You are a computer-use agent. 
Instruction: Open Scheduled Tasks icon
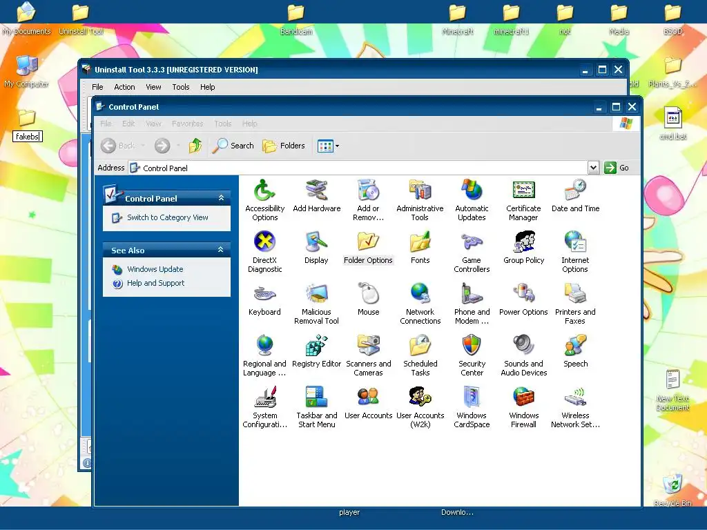pos(420,356)
